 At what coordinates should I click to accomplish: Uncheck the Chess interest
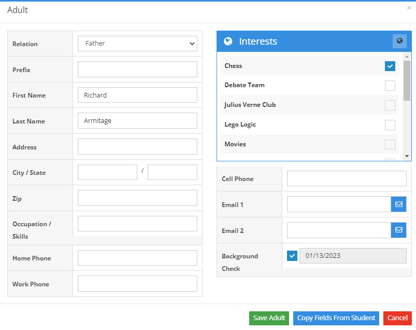pyautogui.click(x=390, y=66)
